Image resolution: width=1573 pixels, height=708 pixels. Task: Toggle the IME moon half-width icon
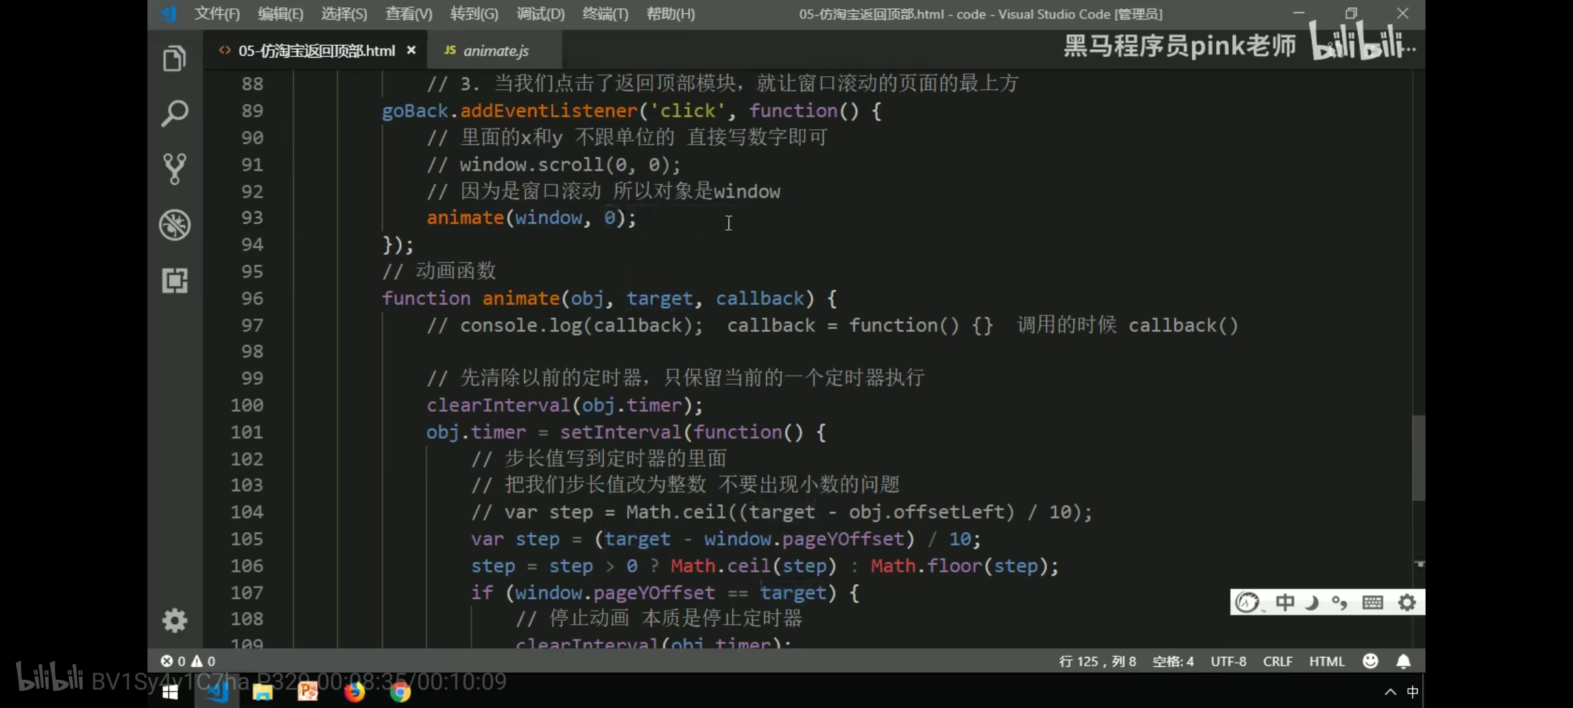click(1312, 602)
